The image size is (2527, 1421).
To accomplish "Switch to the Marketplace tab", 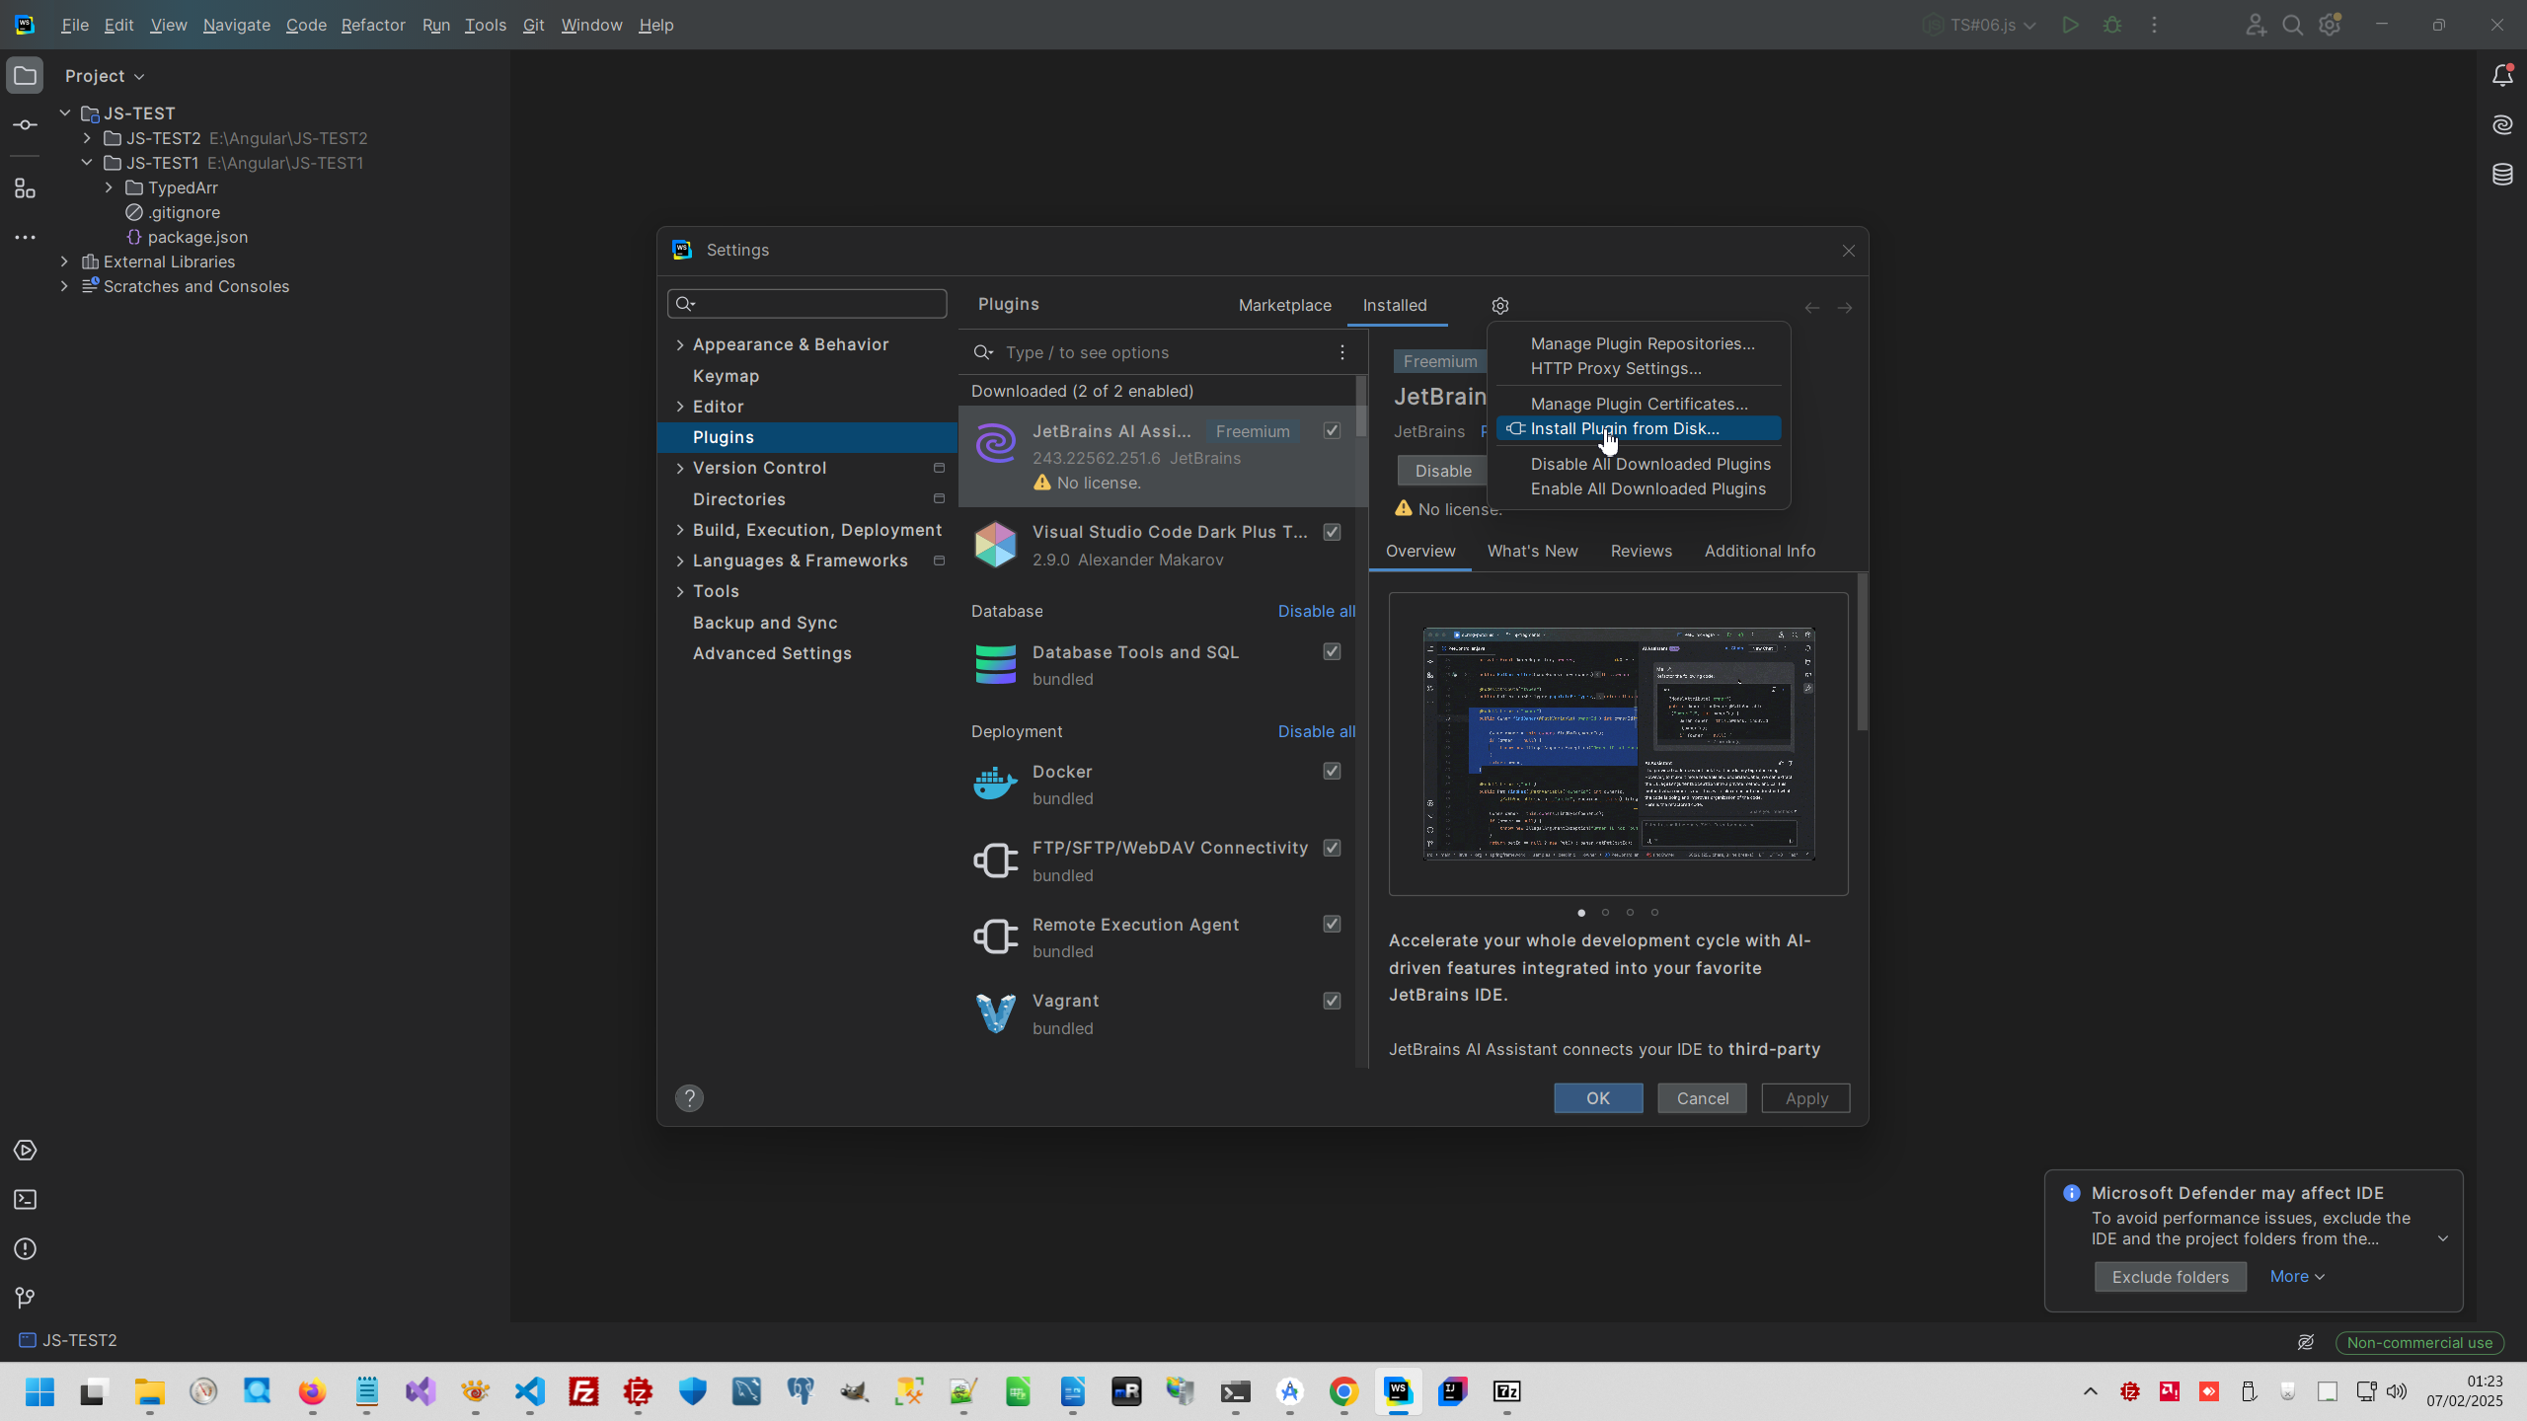I will point(1284,305).
